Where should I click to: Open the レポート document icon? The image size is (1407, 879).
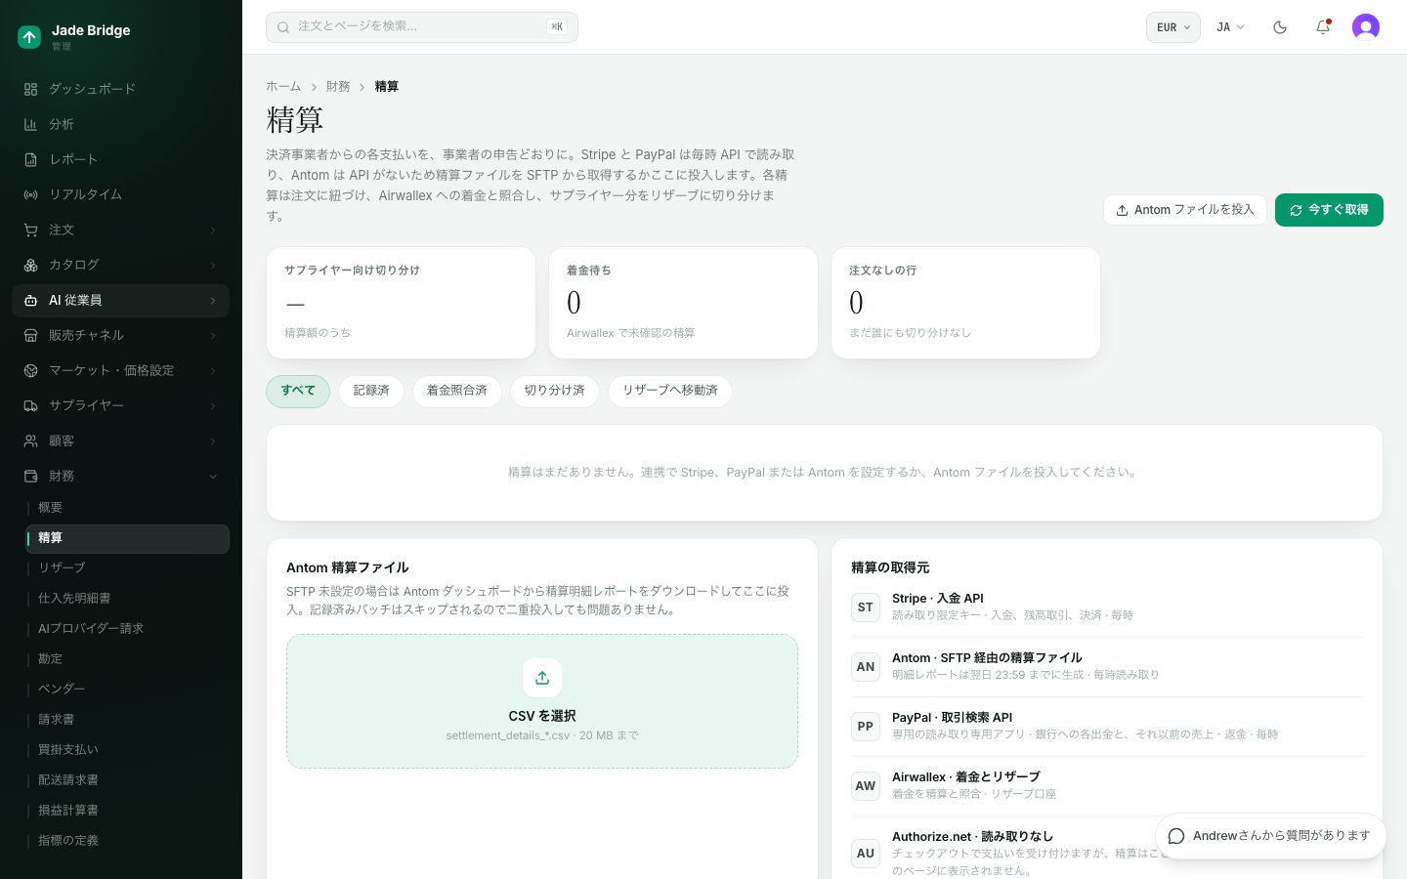30,159
